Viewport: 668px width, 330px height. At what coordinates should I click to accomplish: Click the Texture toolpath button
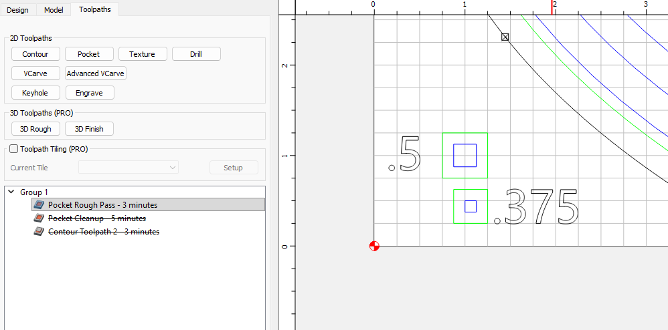(142, 54)
